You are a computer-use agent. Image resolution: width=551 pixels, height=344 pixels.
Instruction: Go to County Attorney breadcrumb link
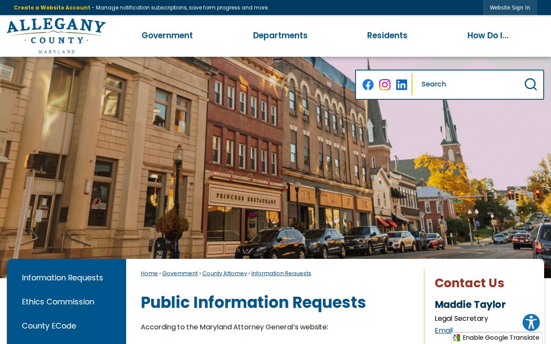[x=225, y=273]
